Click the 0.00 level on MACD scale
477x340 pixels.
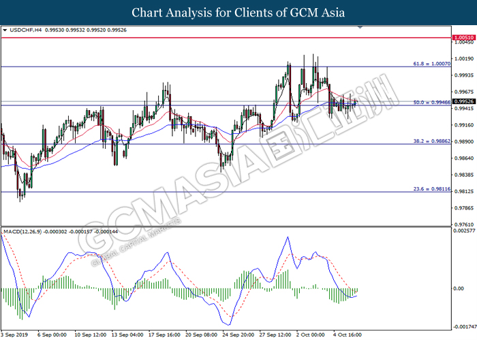(x=459, y=289)
